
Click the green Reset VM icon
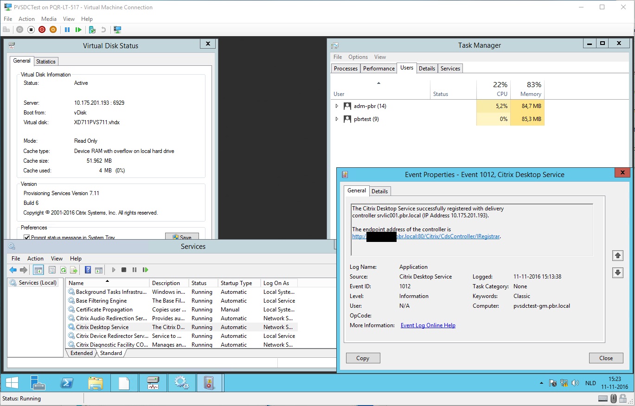[78, 30]
